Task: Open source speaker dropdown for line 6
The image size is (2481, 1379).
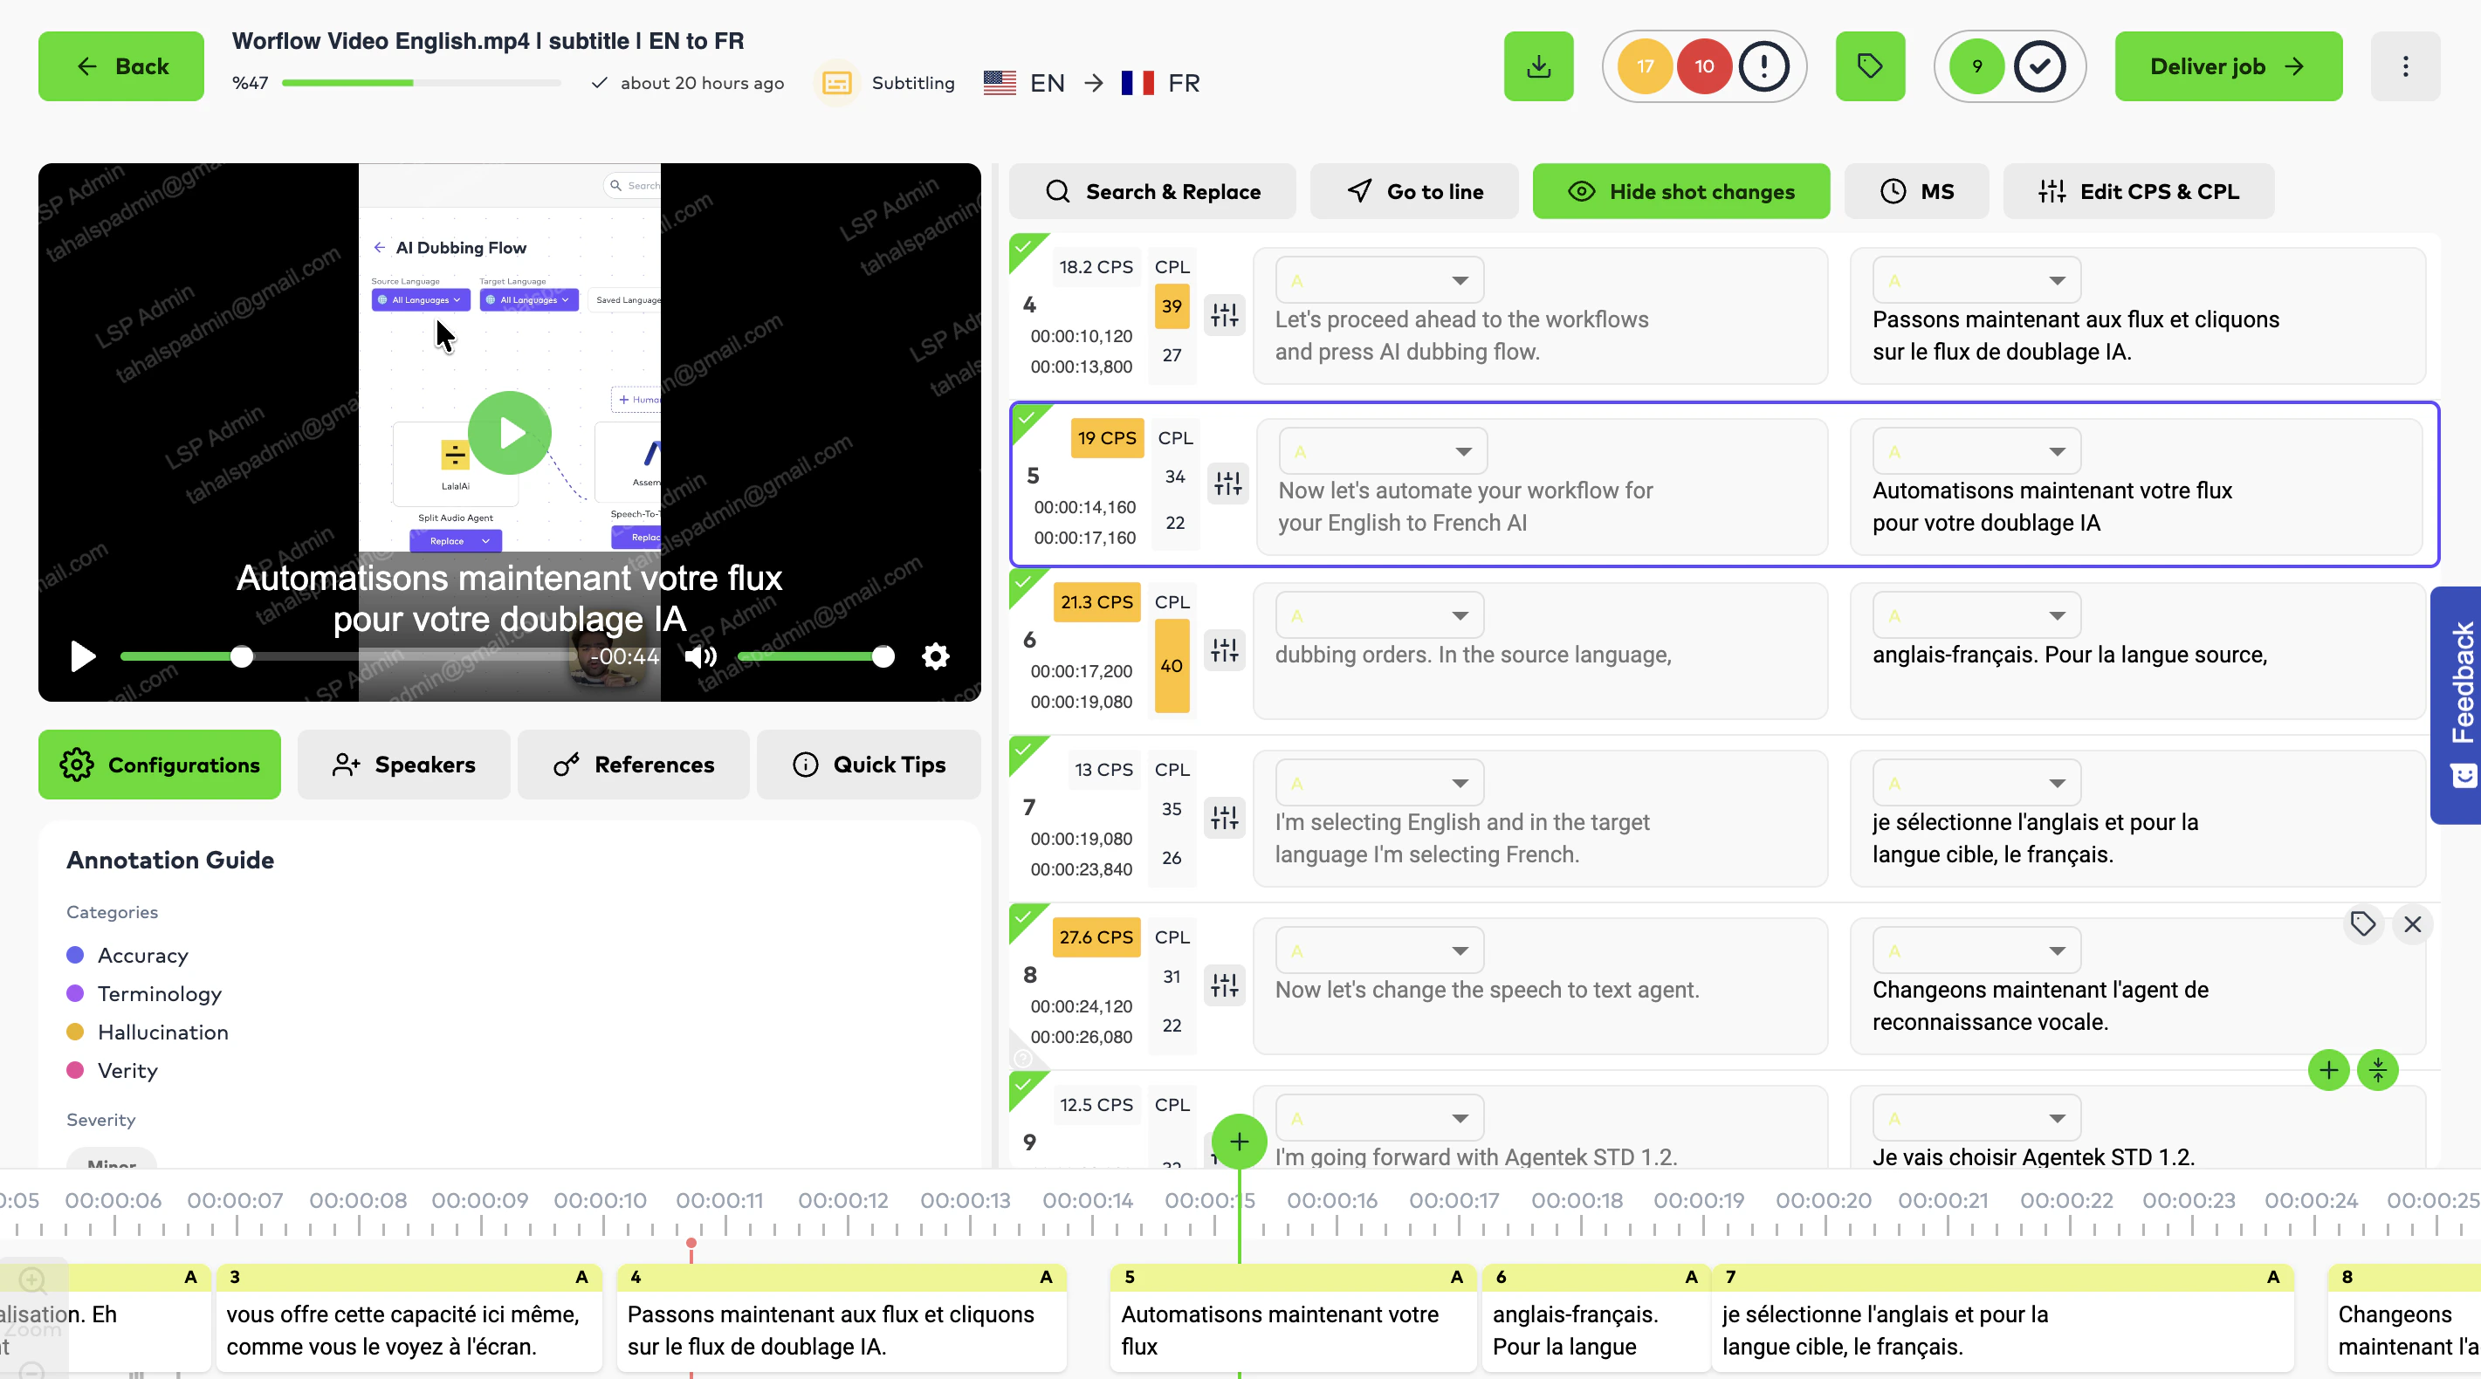Action: coord(1379,615)
